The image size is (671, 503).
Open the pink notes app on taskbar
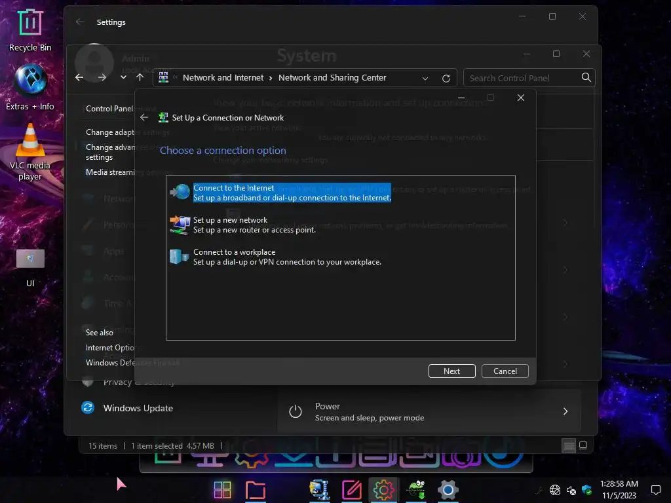point(352,490)
